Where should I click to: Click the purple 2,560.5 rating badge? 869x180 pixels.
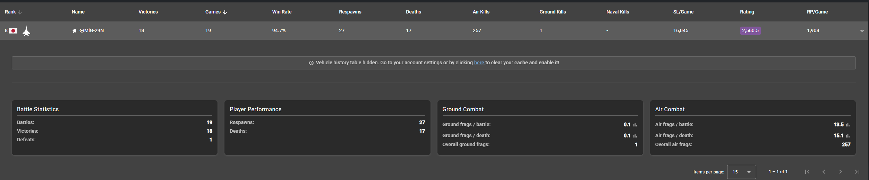(750, 30)
